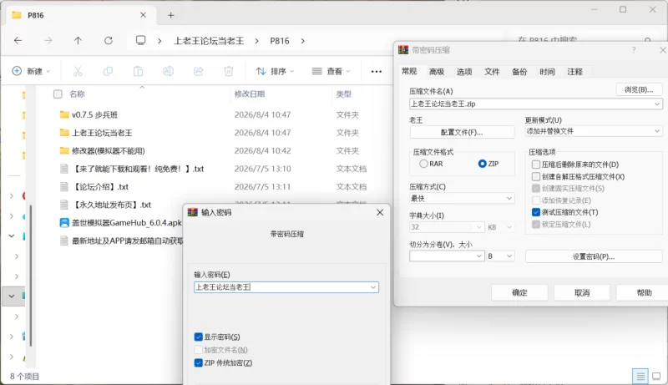This screenshot has width=668, height=385.
Task: Toggle 创建自解压格式压缩文件(X) checkbox
Action: [x=536, y=176]
